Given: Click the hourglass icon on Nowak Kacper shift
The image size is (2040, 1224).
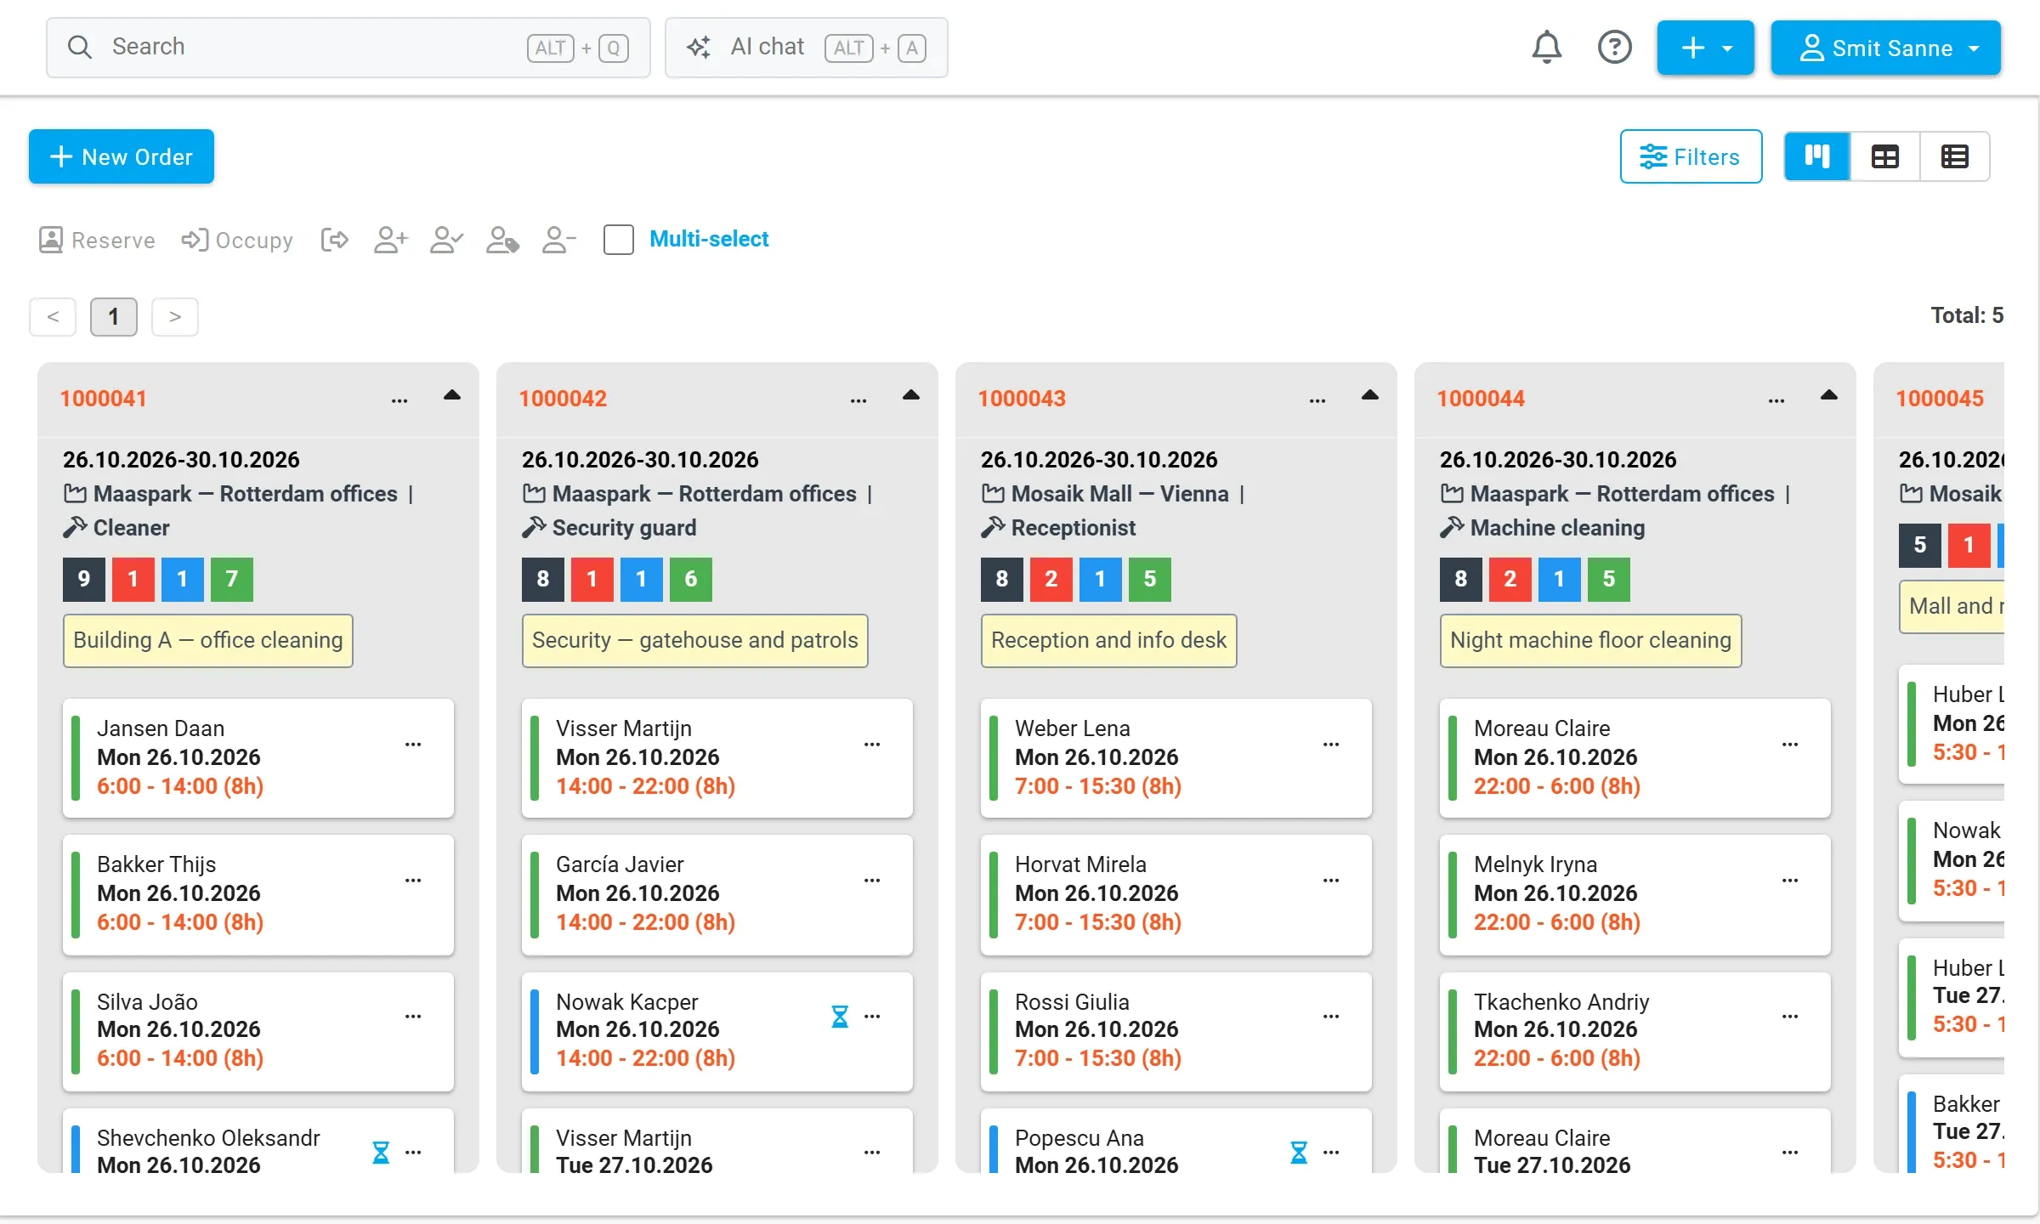Looking at the screenshot, I should tap(840, 1016).
